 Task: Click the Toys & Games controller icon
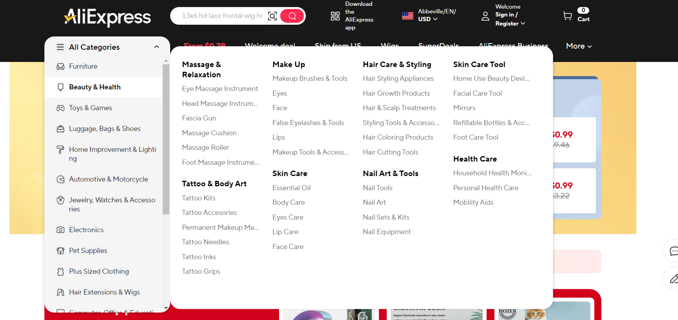click(x=61, y=108)
